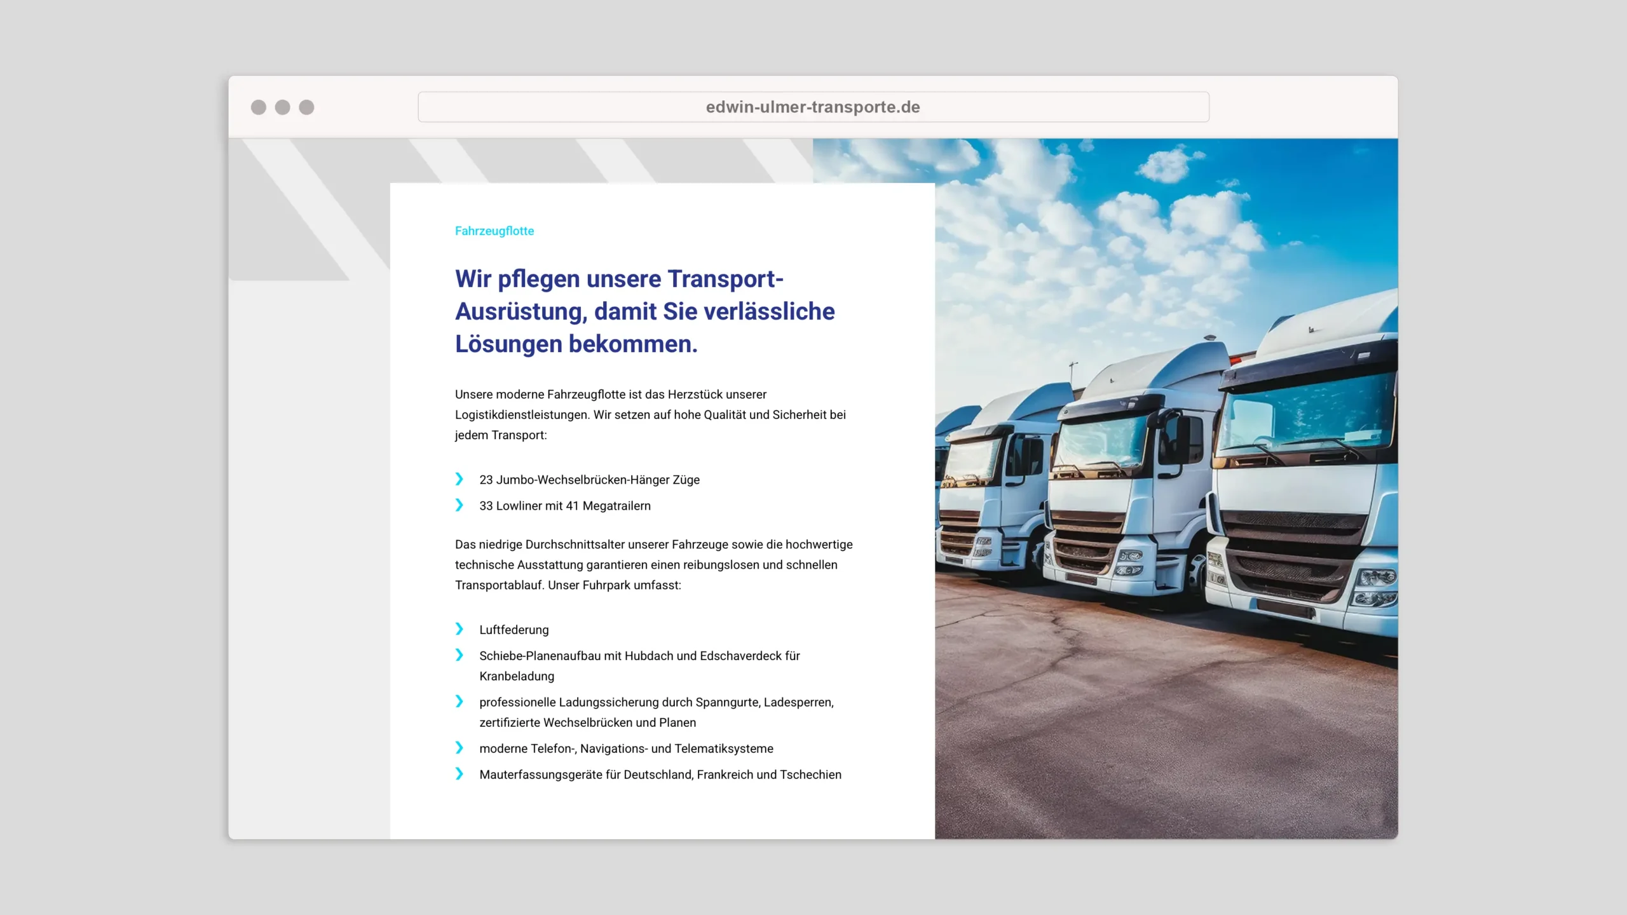Click the 23 Jumbo-Wechselbrücken-Hänger Züge text
The height and width of the screenshot is (915, 1627).
click(x=589, y=480)
